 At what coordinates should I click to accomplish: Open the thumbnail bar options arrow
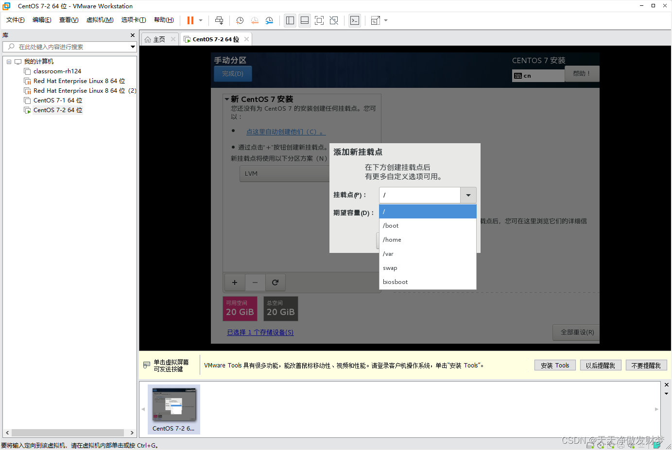coord(666,394)
